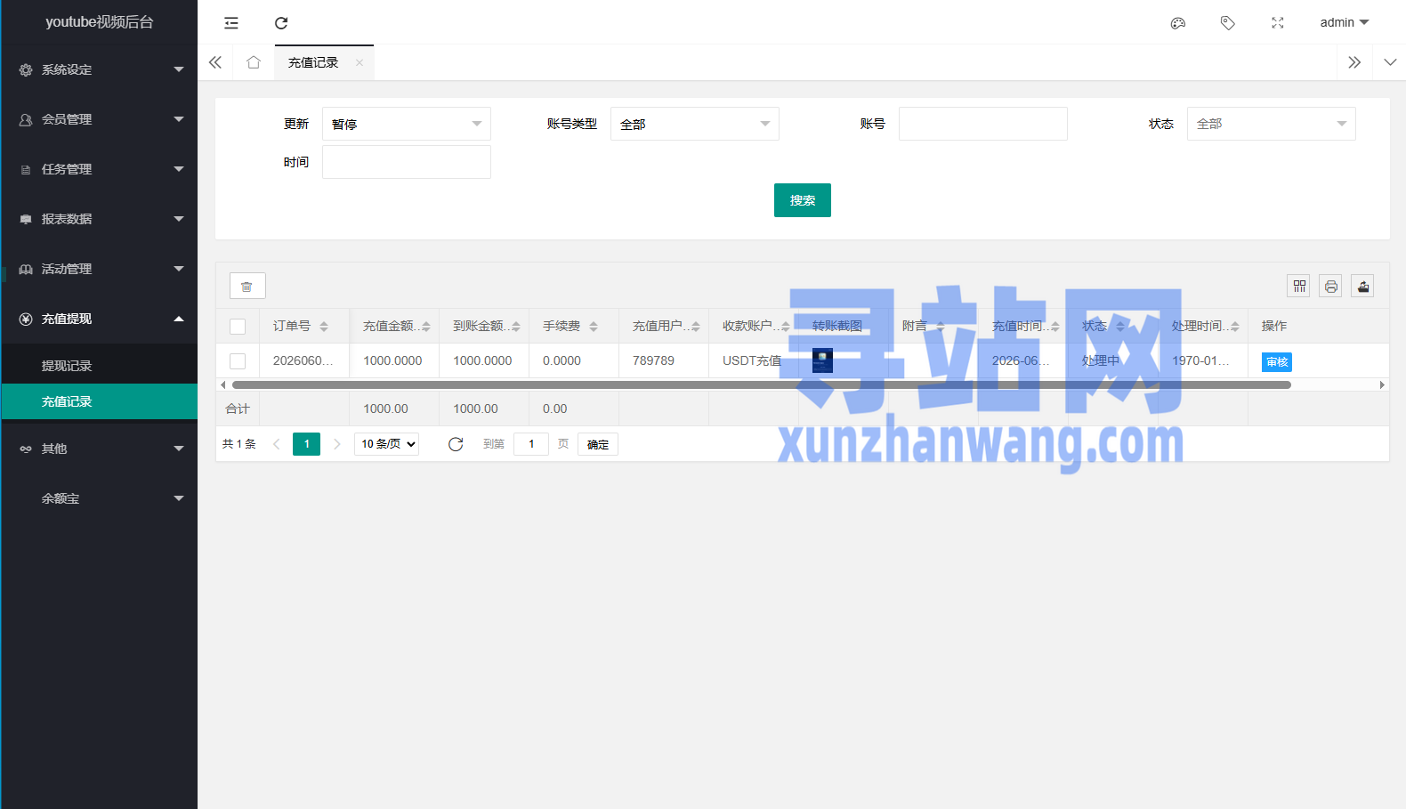Expand 任务管理 menu
This screenshot has width=1406, height=809.
100,169
